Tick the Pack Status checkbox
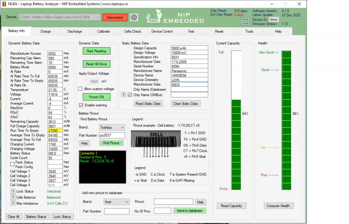Viewport: 349px width, 224px height. (x=12, y=164)
